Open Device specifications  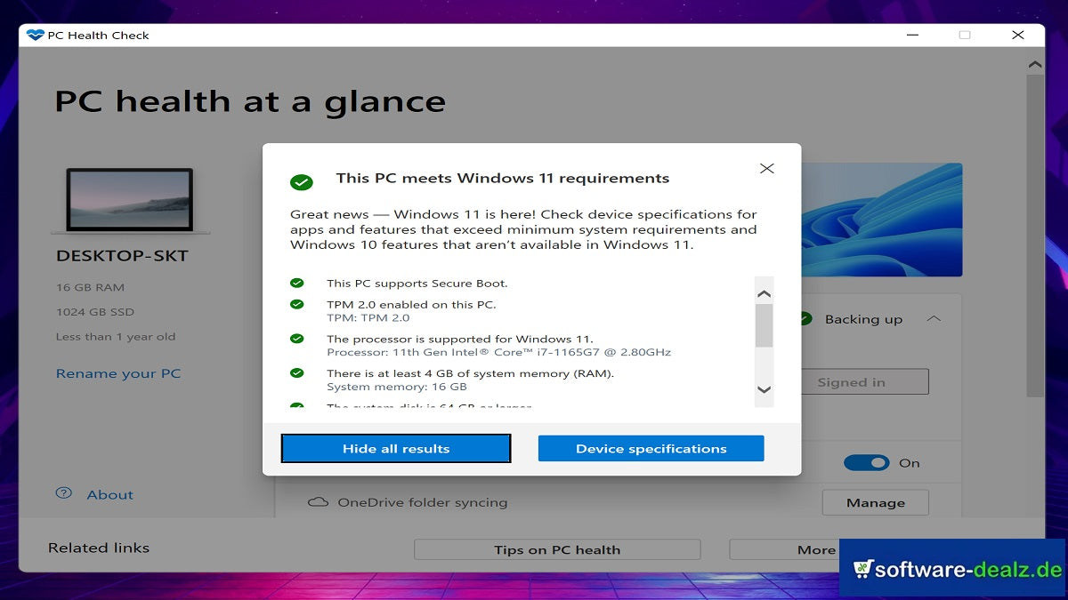tap(651, 448)
